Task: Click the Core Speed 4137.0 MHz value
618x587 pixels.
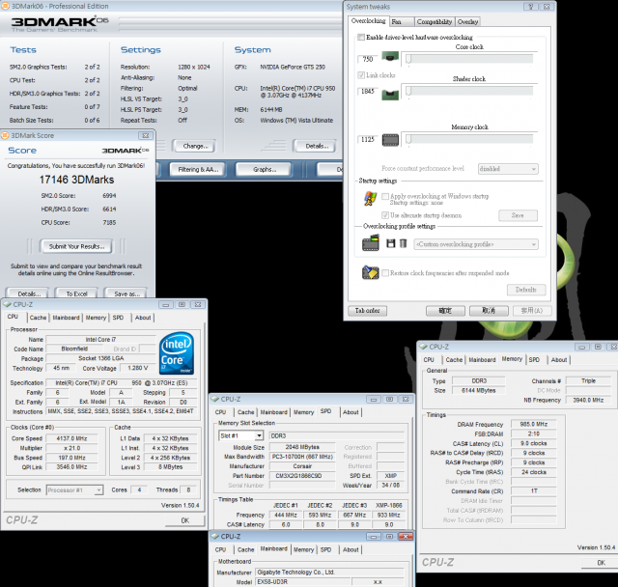Action: point(71,438)
